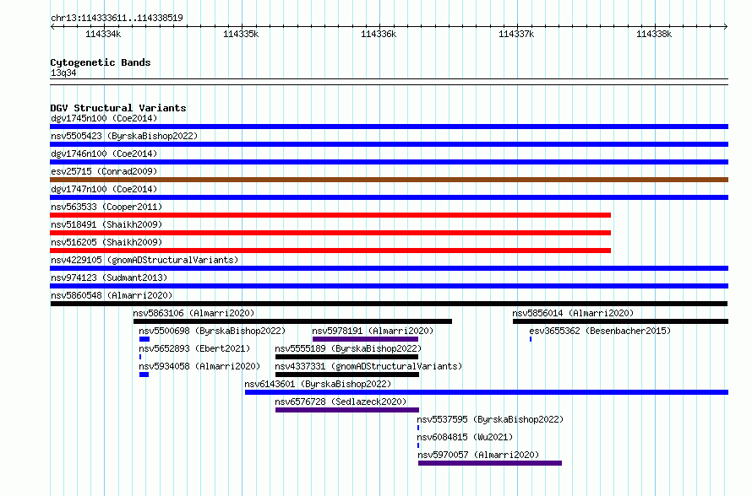752x496 pixels.
Task: Click the 114334k ruler label
Action: pyautogui.click(x=103, y=34)
